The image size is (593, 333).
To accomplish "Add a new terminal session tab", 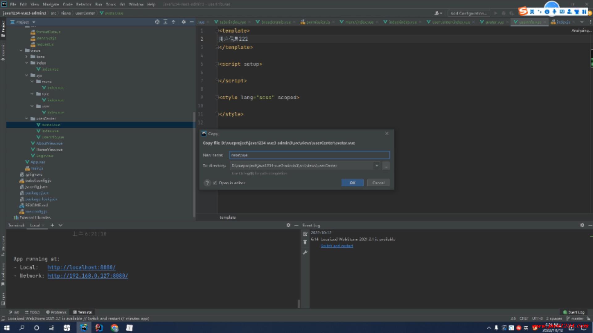I will click(x=52, y=225).
